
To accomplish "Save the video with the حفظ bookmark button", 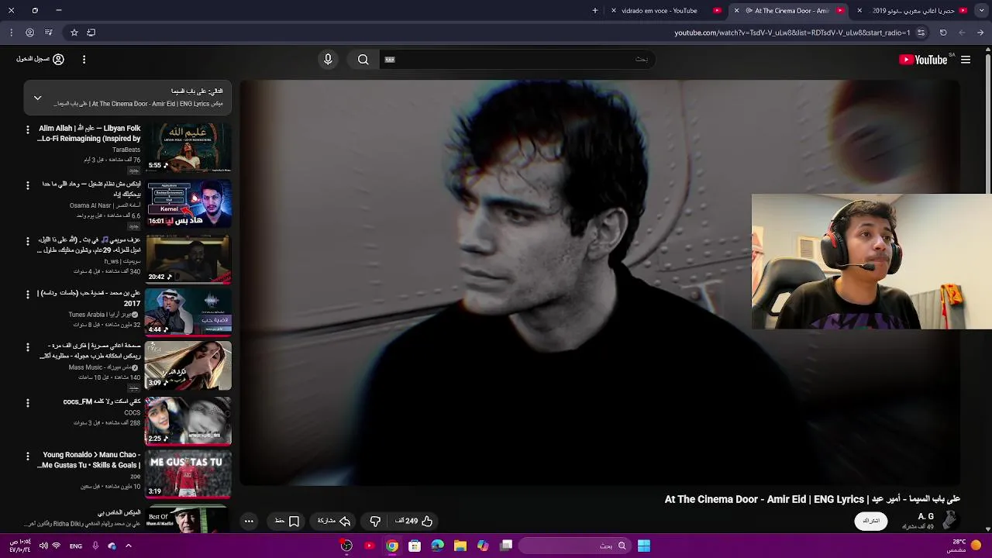I will [x=287, y=521].
